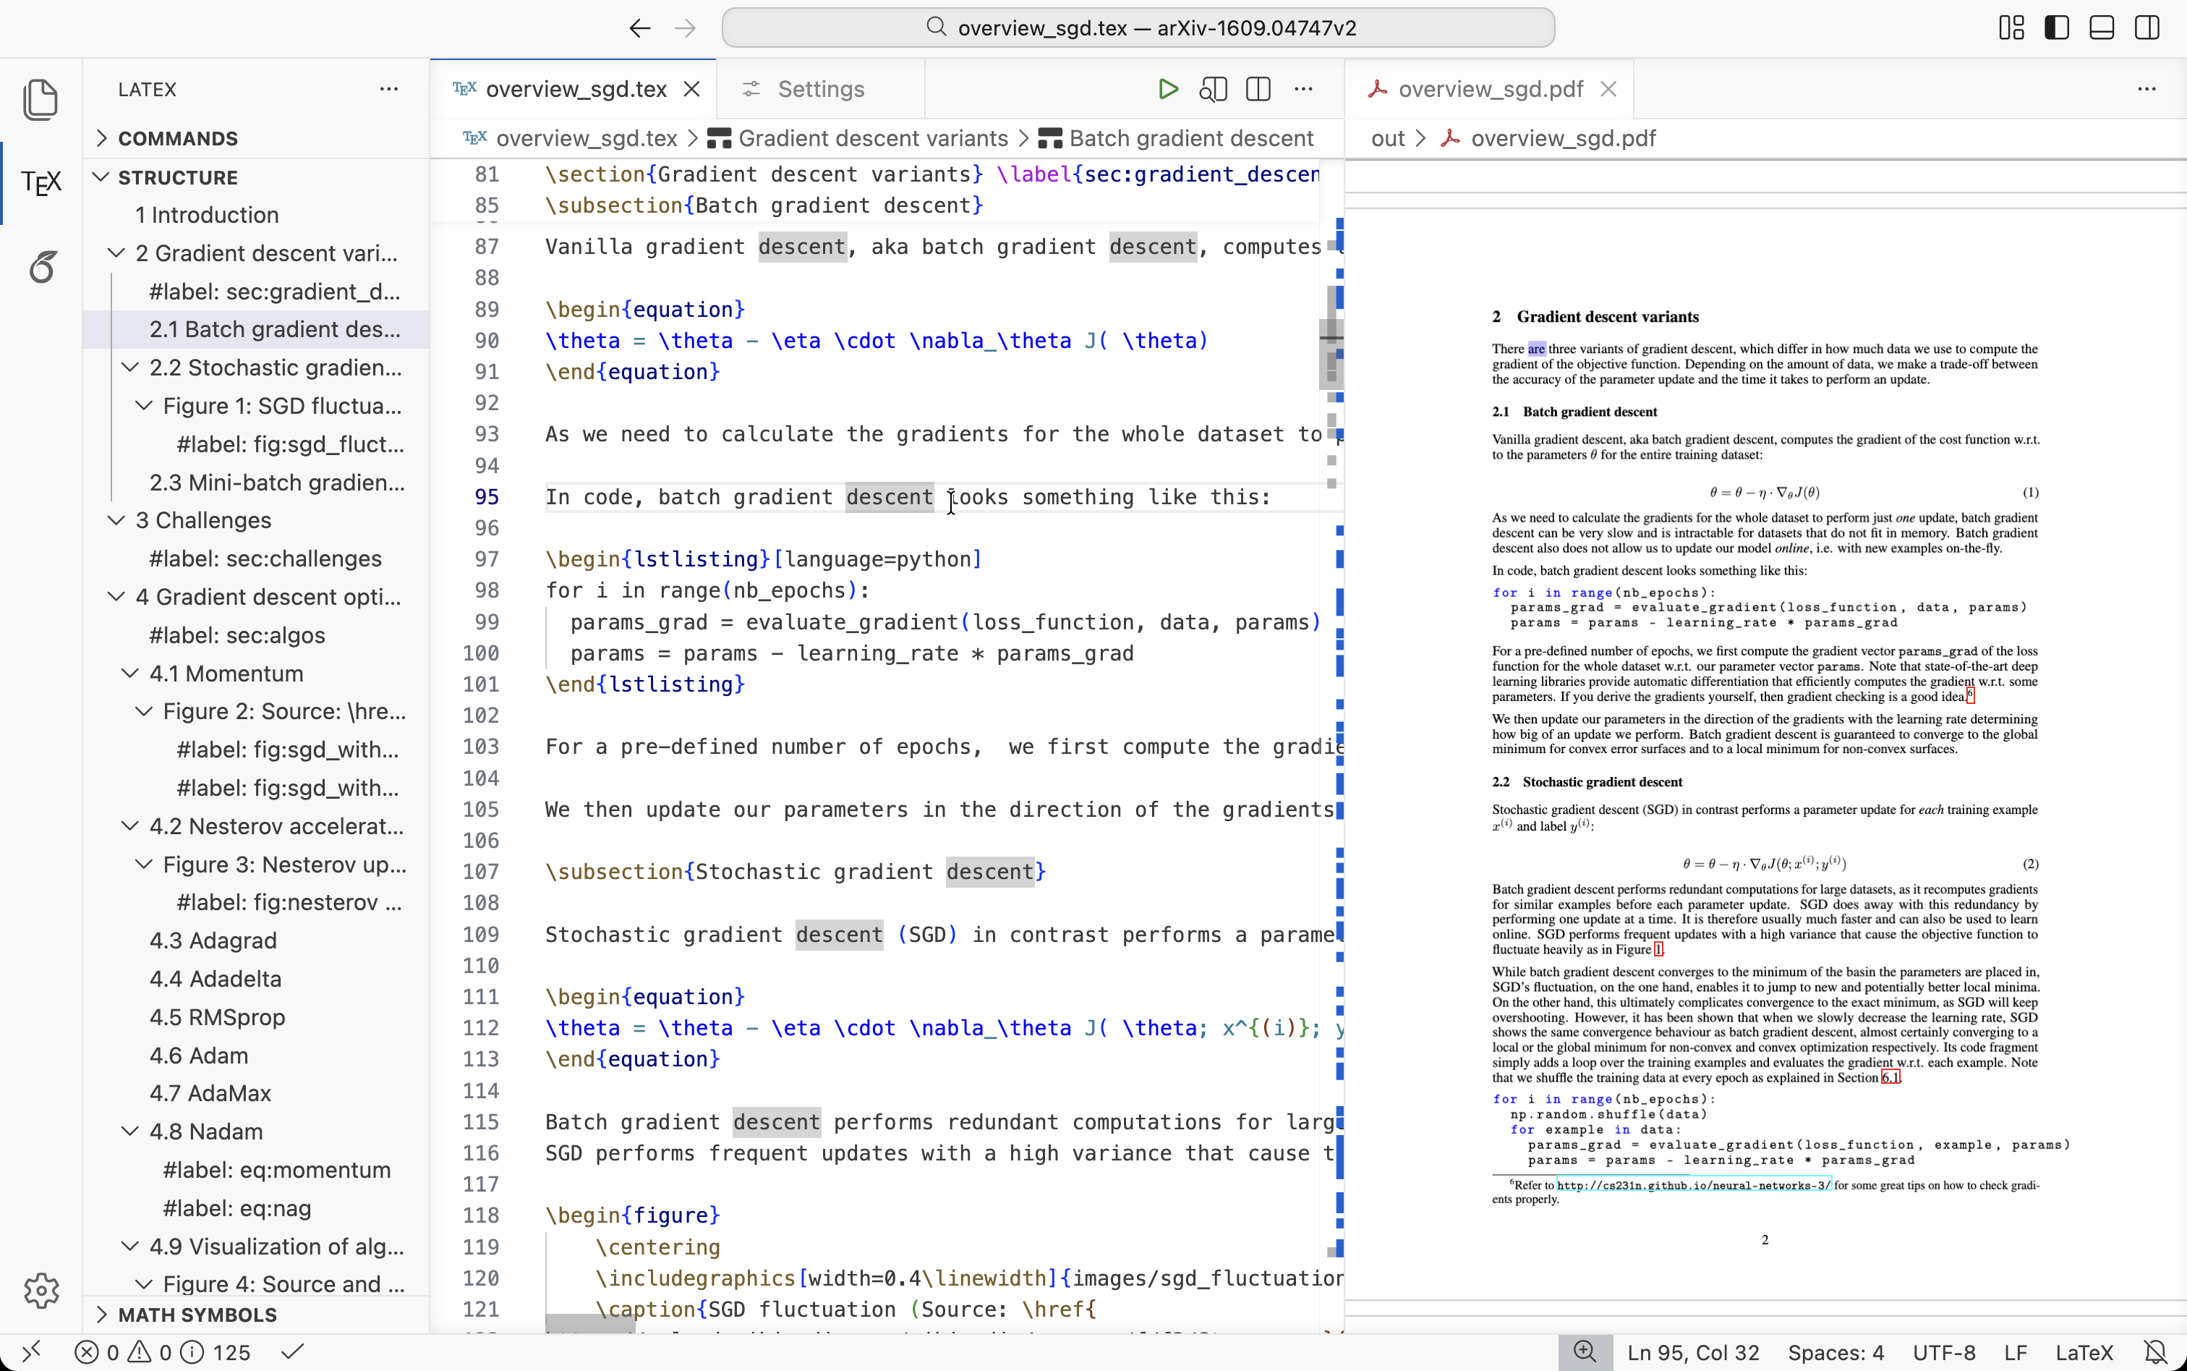Open the Explorer files icon in activity bar

click(40, 99)
